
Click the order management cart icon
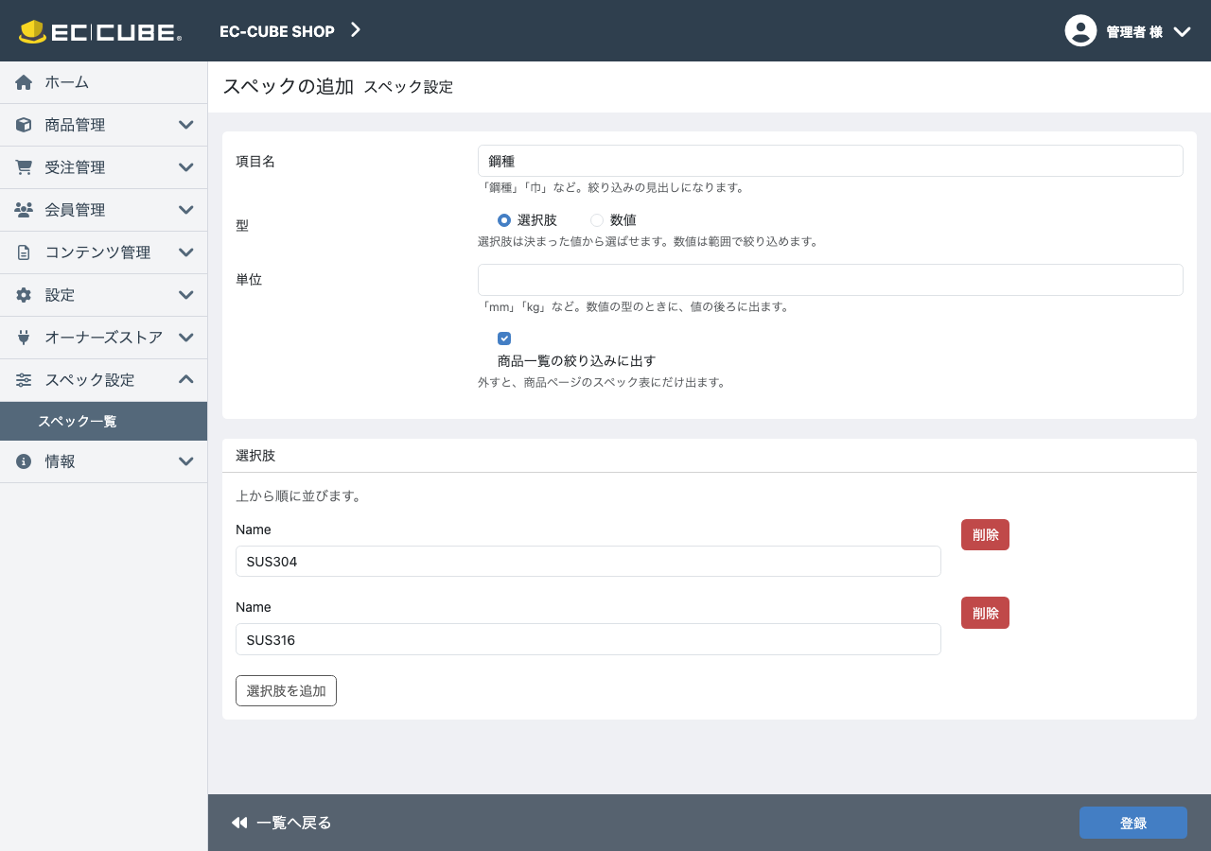point(24,167)
